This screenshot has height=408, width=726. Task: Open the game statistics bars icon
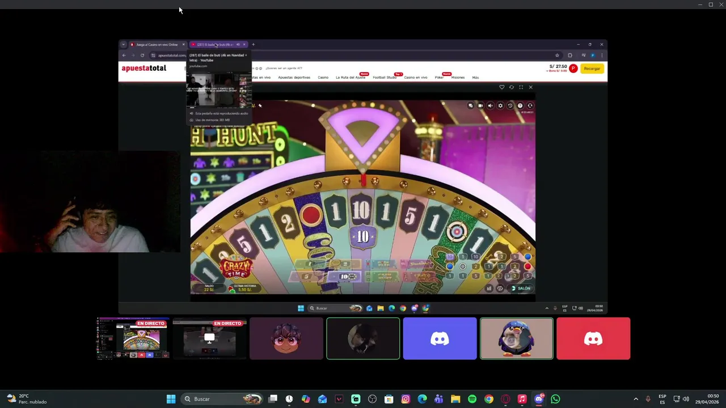489,288
